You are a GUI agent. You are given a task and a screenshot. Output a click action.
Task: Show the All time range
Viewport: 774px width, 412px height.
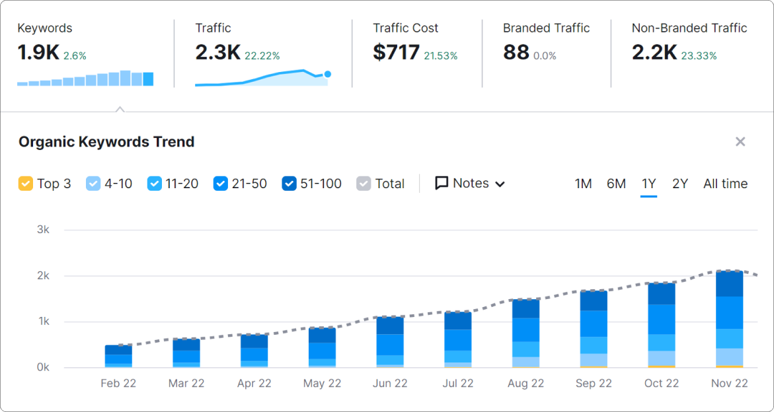725,184
